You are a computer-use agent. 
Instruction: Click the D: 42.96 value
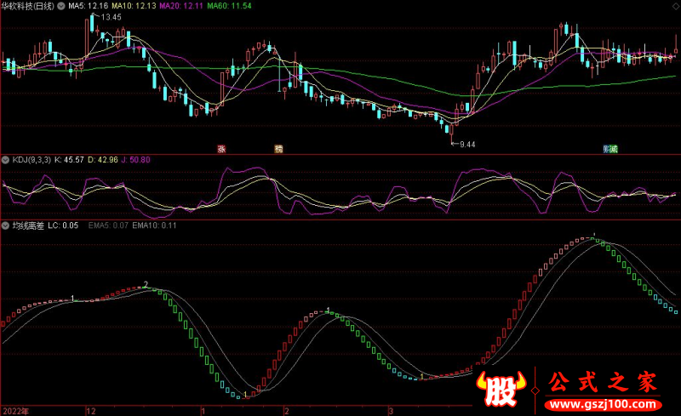[x=103, y=160]
